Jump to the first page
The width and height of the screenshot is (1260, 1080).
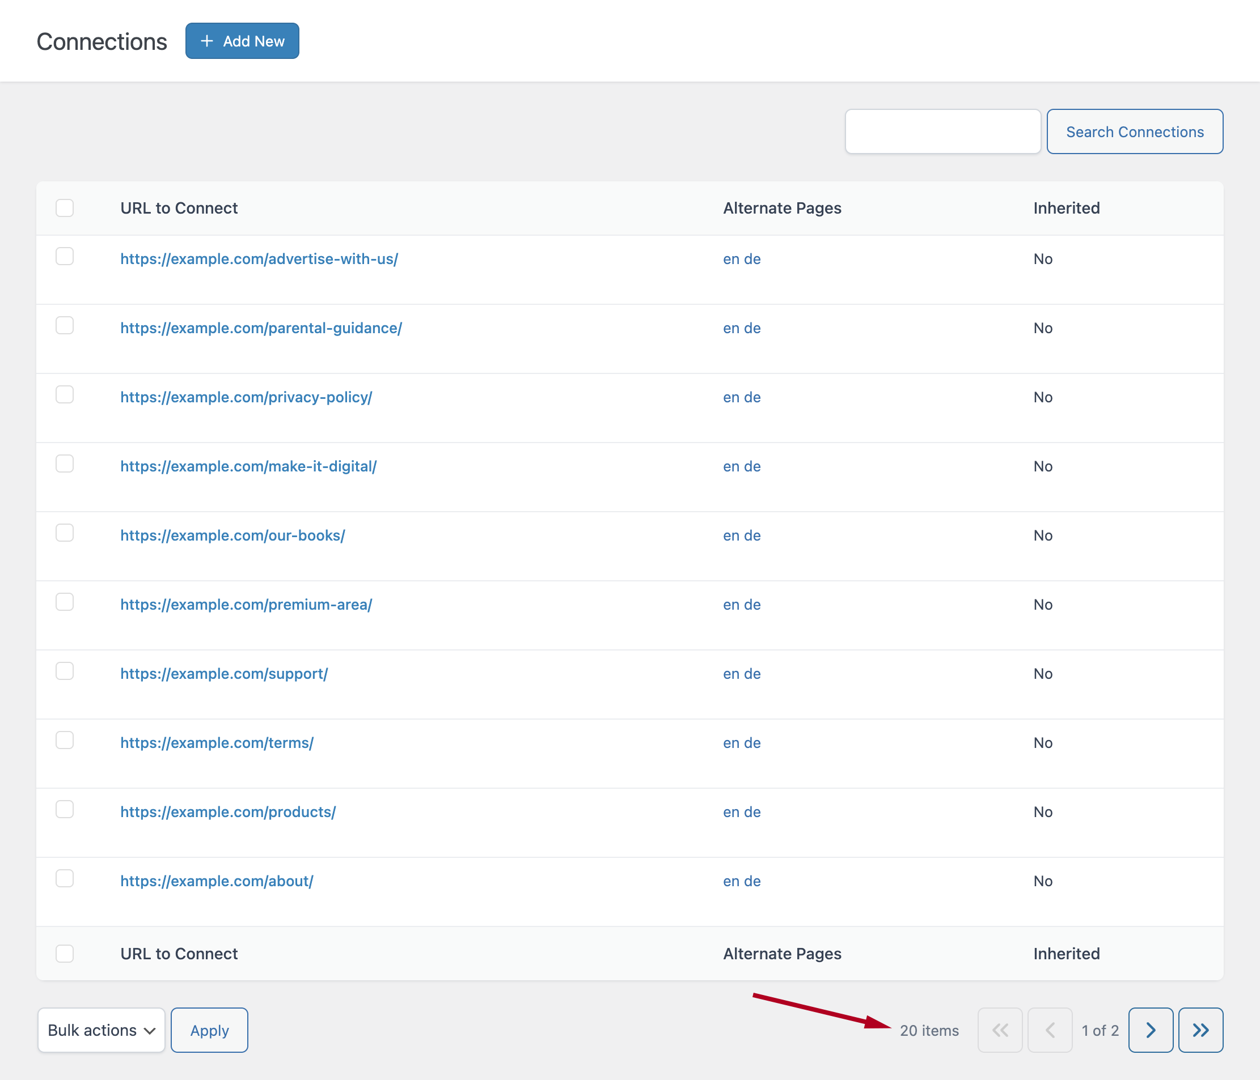click(1000, 1030)
